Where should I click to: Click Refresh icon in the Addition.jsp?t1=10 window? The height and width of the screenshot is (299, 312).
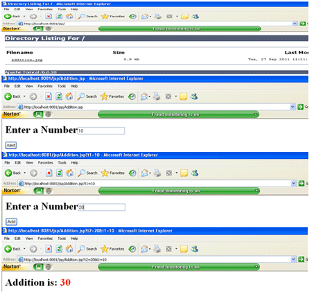[x=60, y=173]
